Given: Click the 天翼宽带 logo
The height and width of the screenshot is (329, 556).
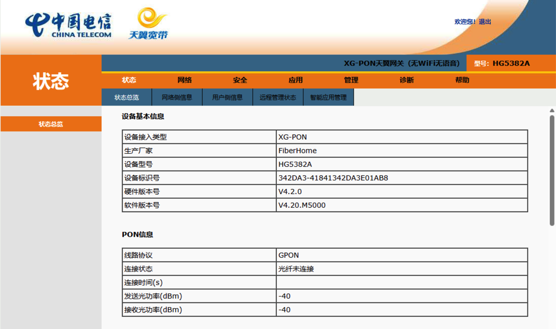Looking at the screenshot, I should point(148,23).
